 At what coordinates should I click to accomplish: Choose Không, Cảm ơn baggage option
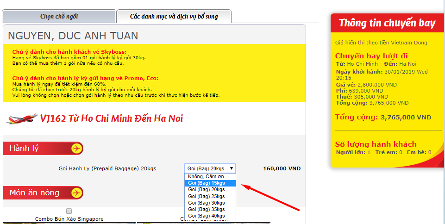pyautogui.click(x=210, y=176)
